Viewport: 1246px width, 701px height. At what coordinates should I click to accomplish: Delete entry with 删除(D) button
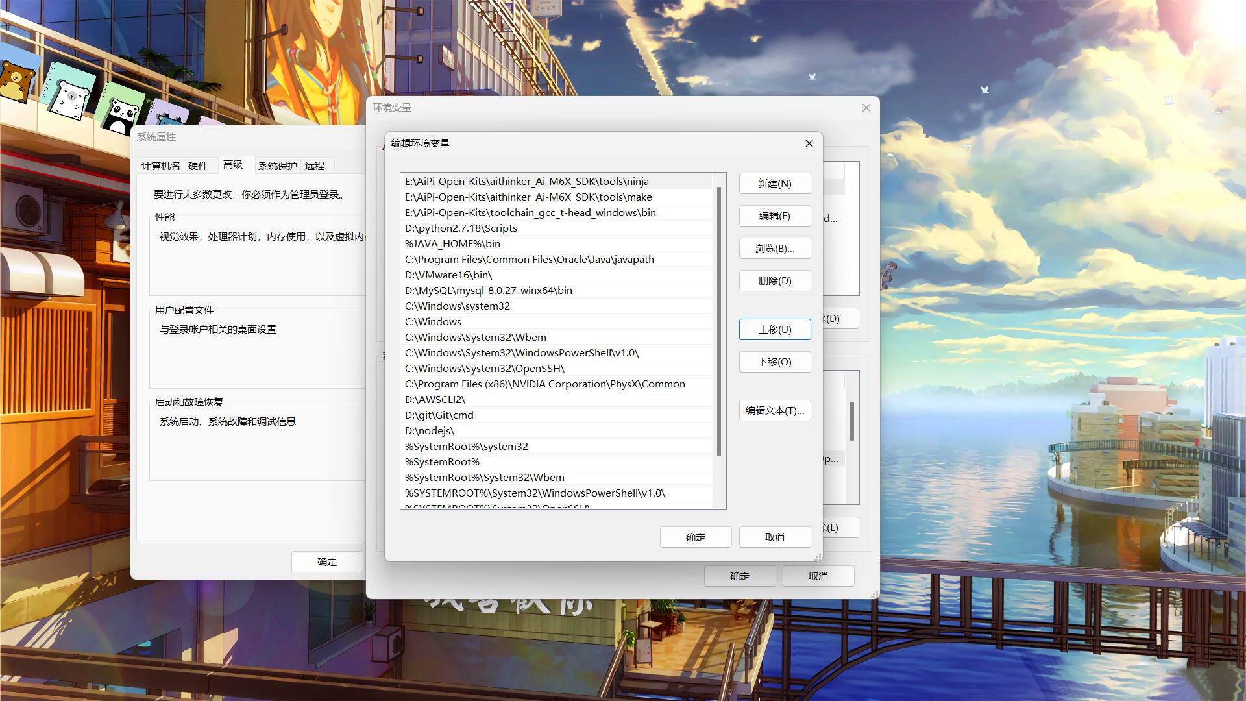(x=775, y=281)
